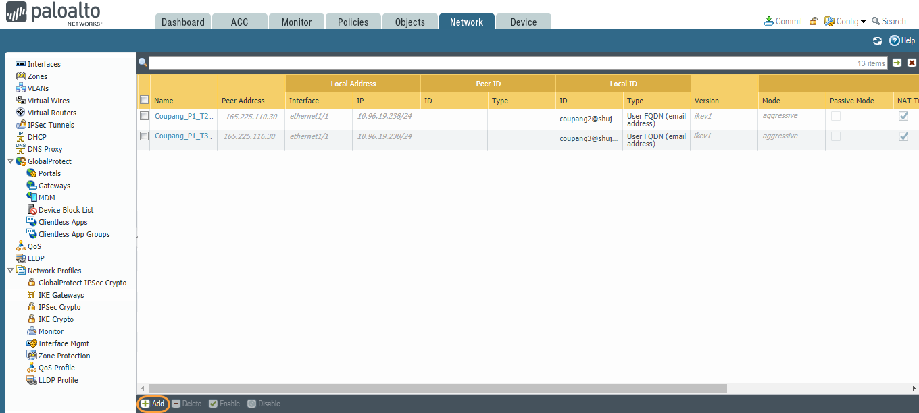
Task: Select the Coupang_P1_T2 row checkbox
Action: pyautogui.click(x=145, y=115)
